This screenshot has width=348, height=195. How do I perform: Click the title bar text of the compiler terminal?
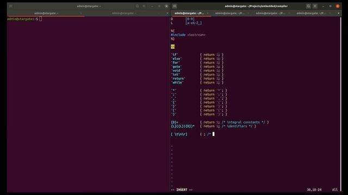pyautogui.click(x=256, y=6)
